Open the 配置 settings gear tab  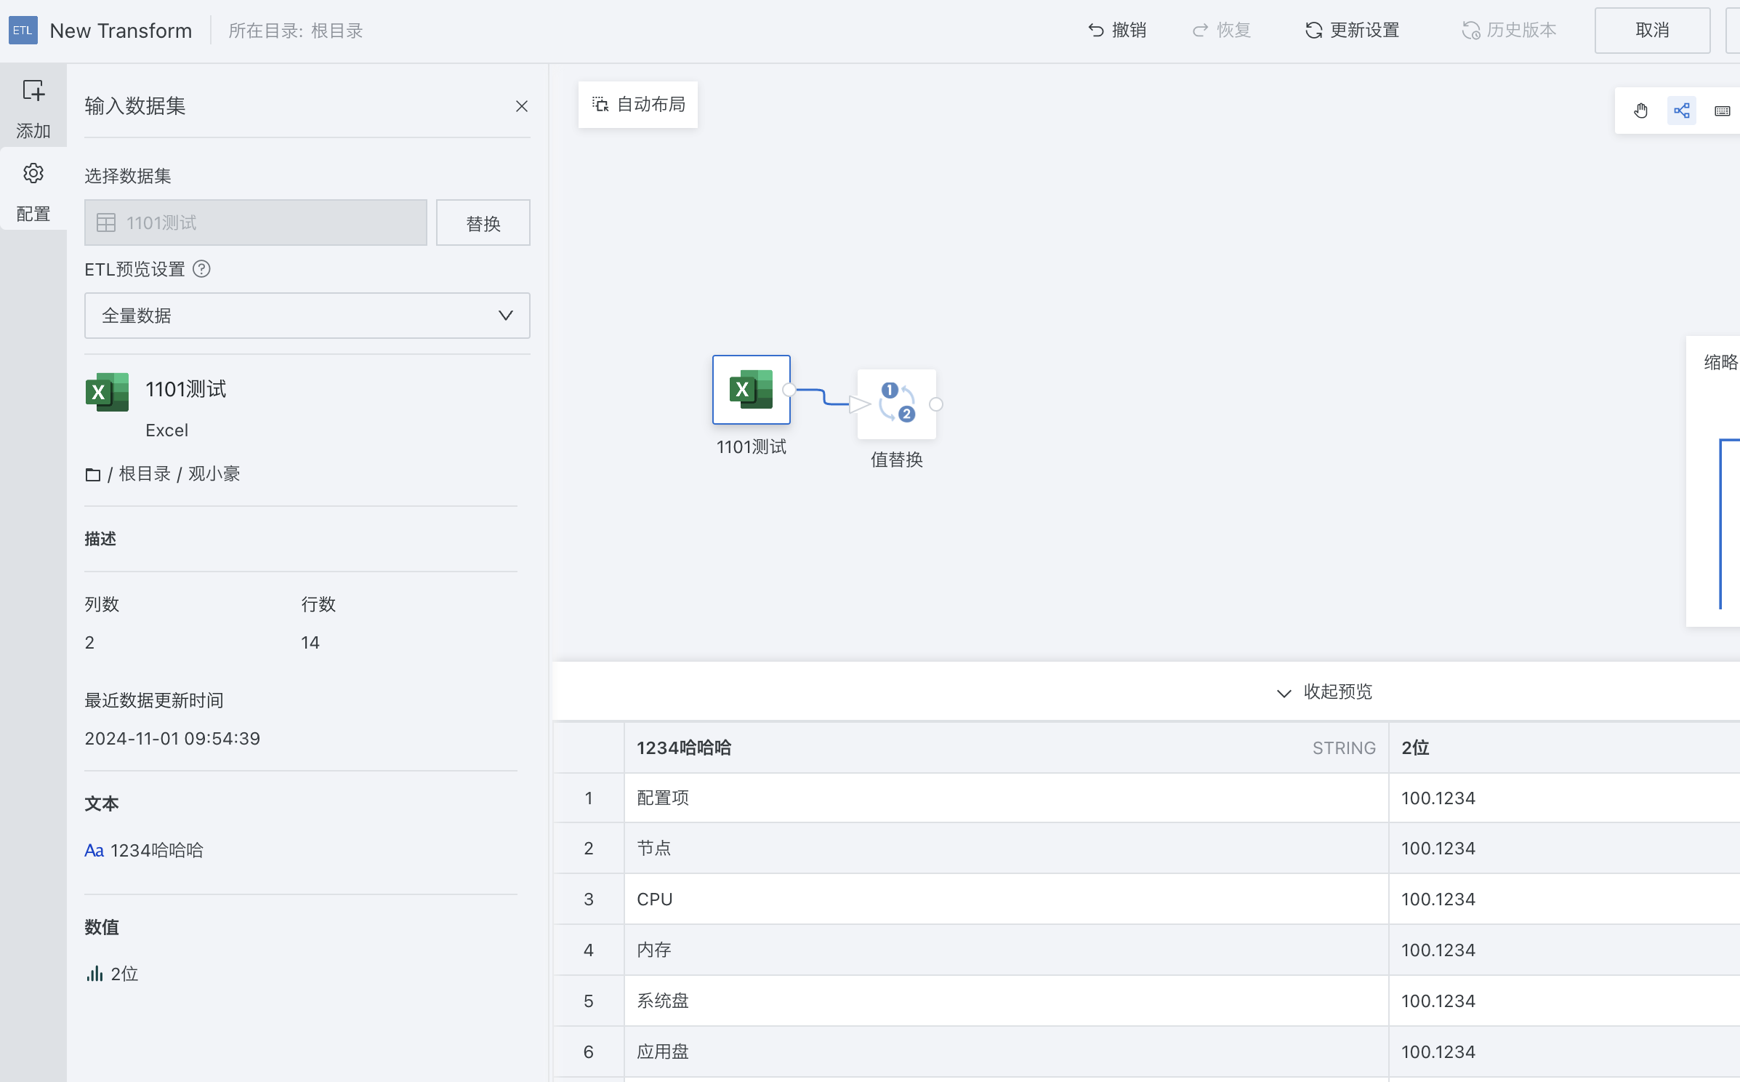click(33, 193)
